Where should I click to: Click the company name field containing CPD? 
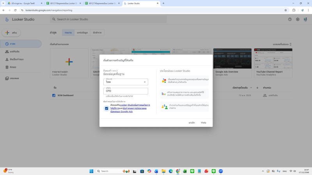(126, 91)
